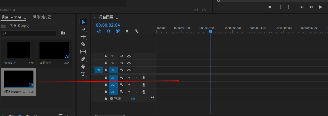Toggle snap in timeline with magnet icon
This screenshot has height=116, width=328.
(108, 31)
